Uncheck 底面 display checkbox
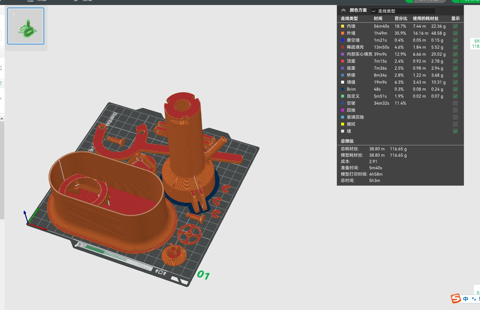The image size is (480, 310). (455, 68)
